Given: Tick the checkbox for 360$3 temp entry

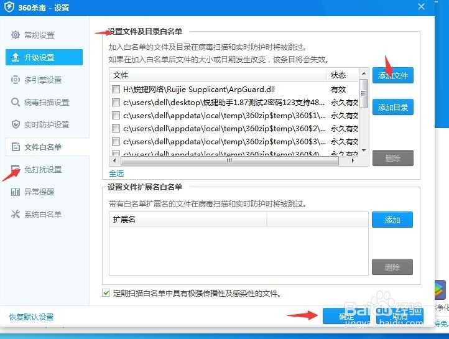Looking at the screenshot, I should 116,141.
